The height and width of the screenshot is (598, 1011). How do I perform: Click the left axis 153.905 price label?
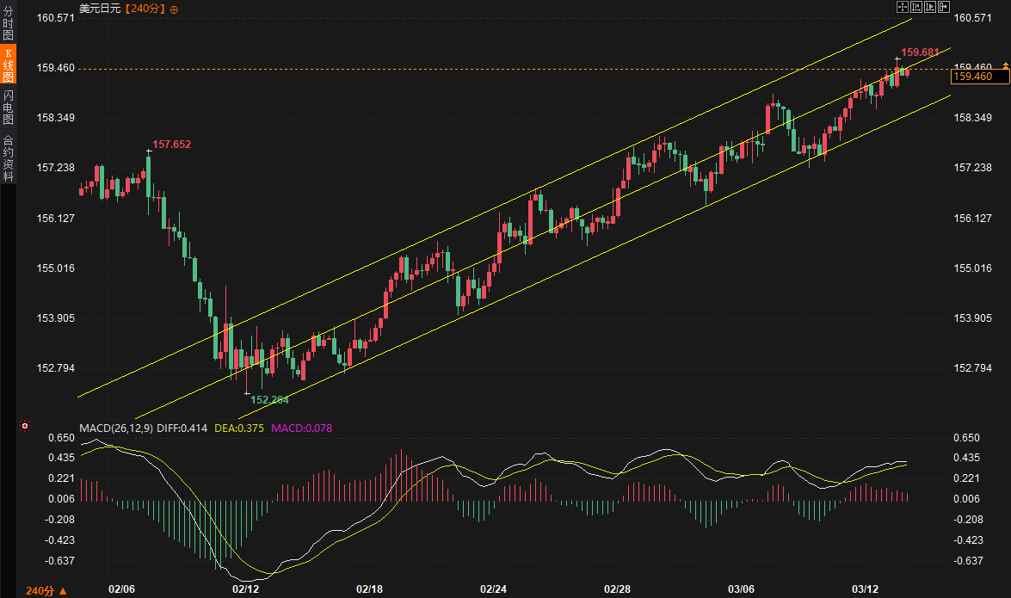pyautogui.click(x=55, y=317)
